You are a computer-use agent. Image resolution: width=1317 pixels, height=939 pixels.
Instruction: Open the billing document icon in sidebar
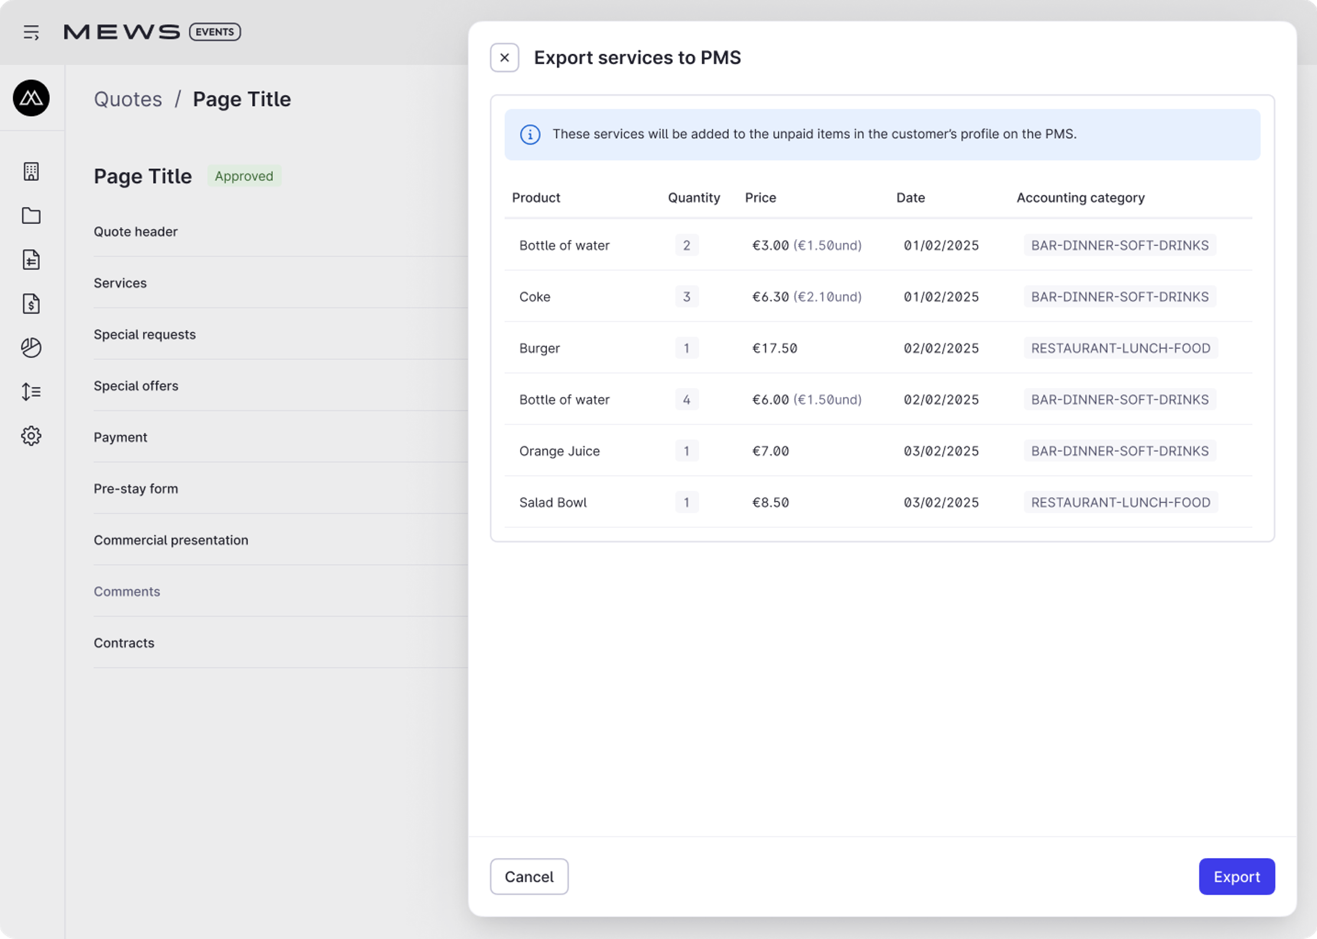pyautogui.click(x=31, y=304)
